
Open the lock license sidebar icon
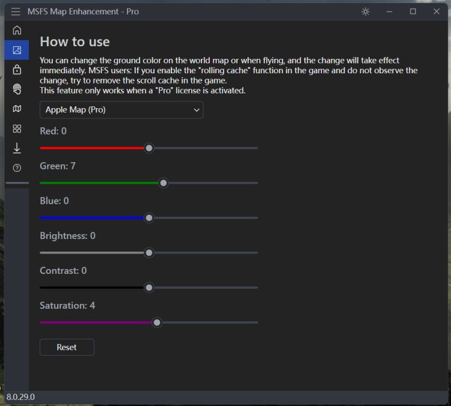coord(17,70)
